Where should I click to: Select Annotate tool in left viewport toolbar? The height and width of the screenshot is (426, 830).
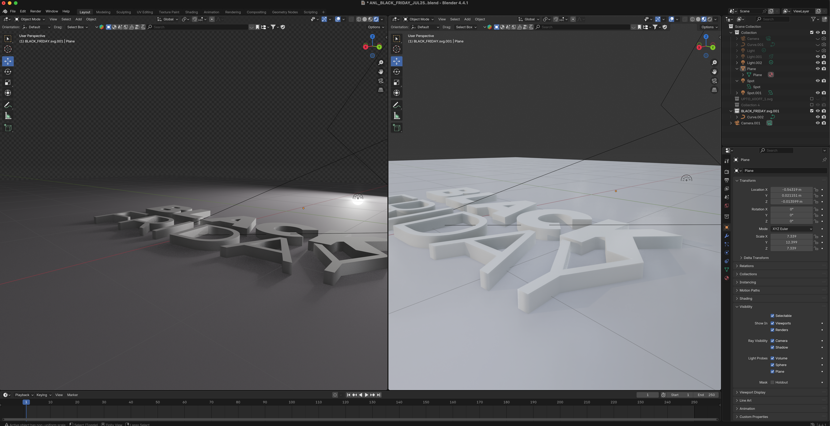[x=8, y=105]
